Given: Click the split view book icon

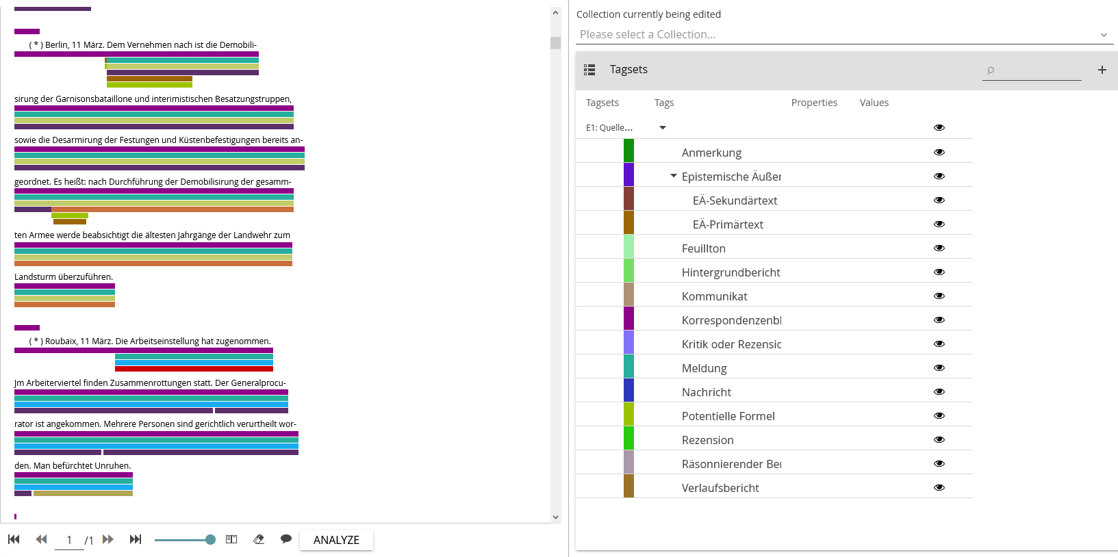Looking at the screenshot, I should 231,539.
